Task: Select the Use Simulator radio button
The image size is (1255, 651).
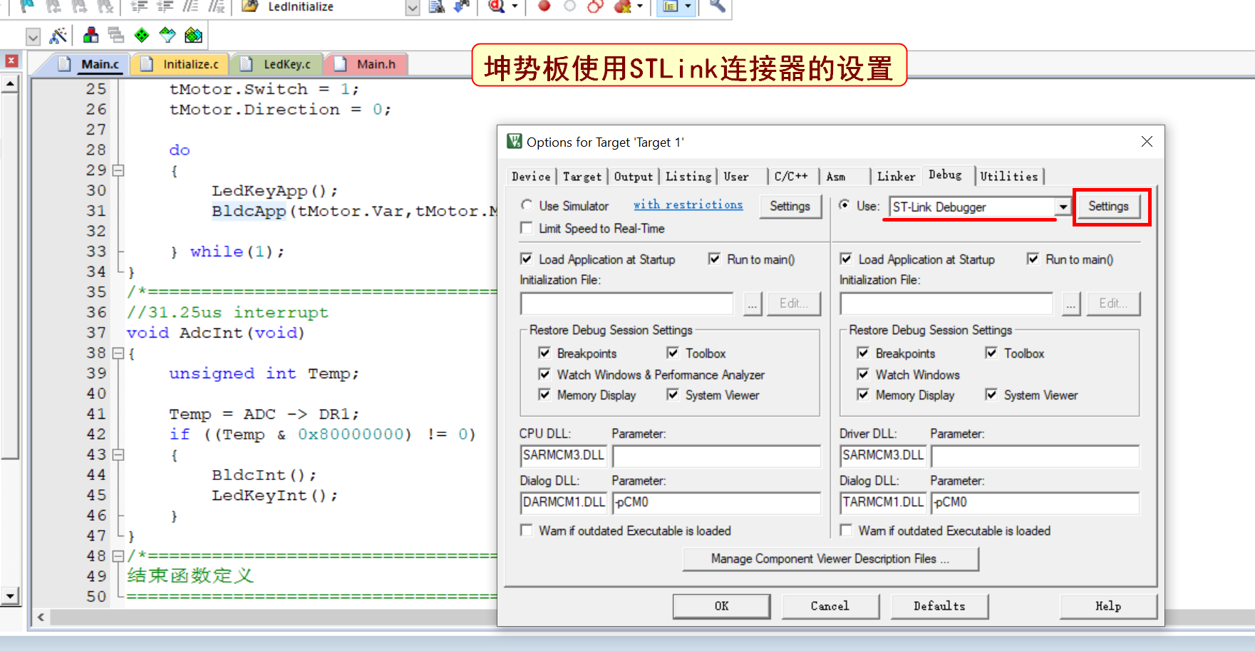Action: pos(527,205)
